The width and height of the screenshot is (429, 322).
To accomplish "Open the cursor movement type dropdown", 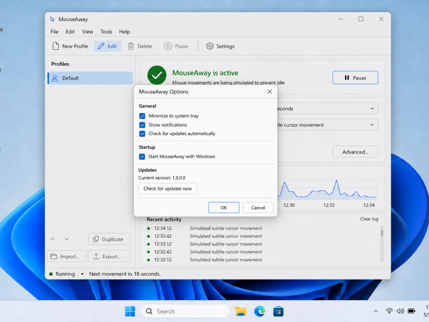I will [x=327, y=125].
